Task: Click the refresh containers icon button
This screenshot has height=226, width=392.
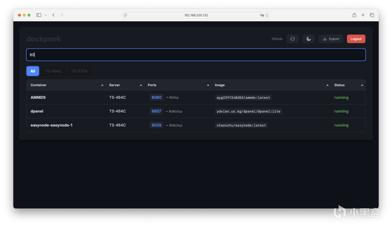Action: [292, 39]
